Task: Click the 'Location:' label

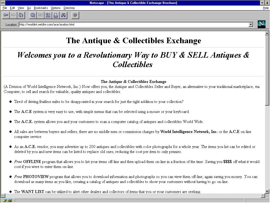Action: 11,25
